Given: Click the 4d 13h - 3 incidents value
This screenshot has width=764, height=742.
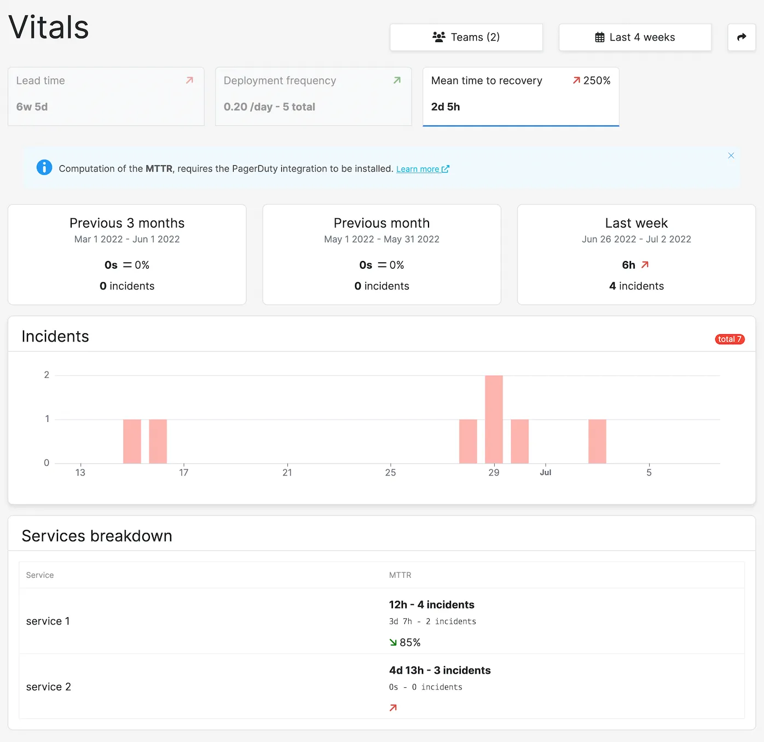Looking at the screenshot, I should [440, 670].
